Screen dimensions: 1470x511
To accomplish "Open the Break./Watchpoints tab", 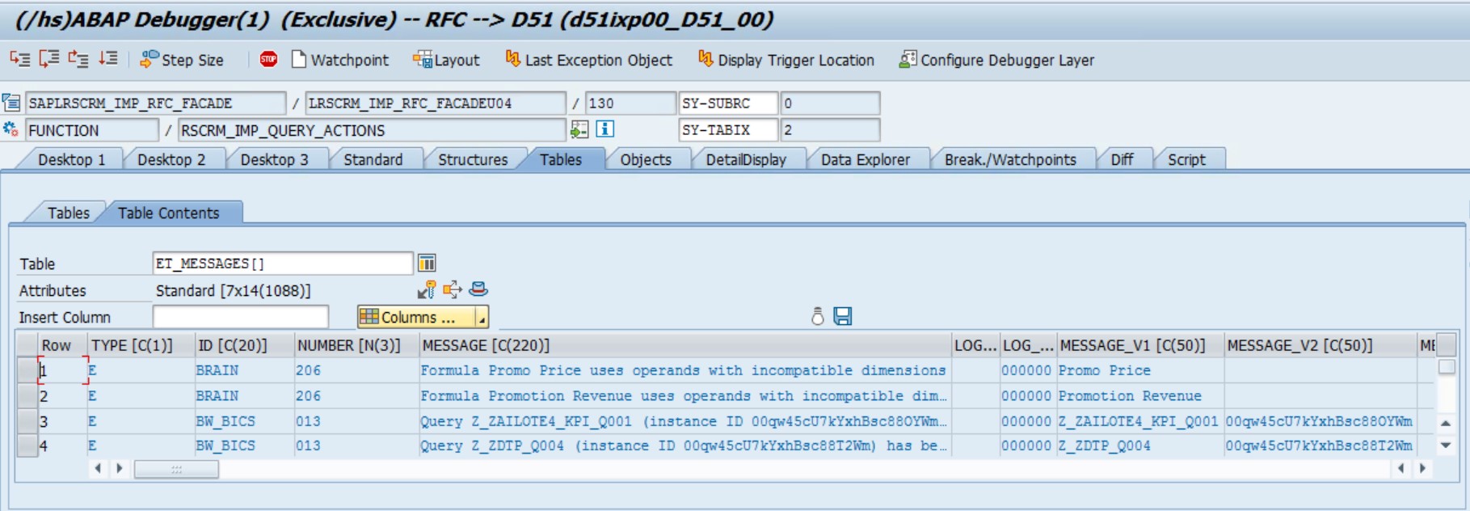I will point(1009,159).
